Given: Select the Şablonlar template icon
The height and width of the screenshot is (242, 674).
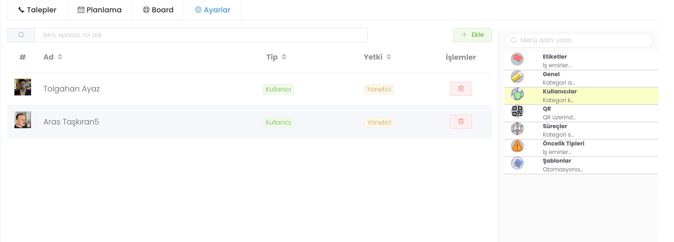Looking at the screenshot, I should click(517, 163).
